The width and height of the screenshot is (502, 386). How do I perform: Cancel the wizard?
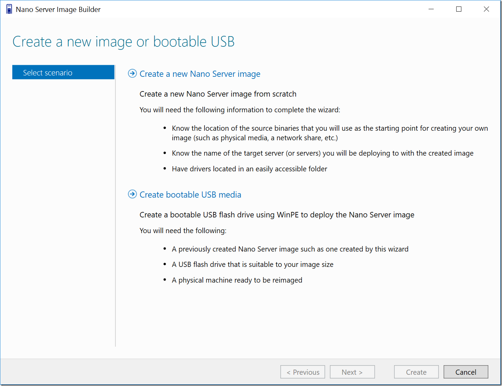point(466,372)
